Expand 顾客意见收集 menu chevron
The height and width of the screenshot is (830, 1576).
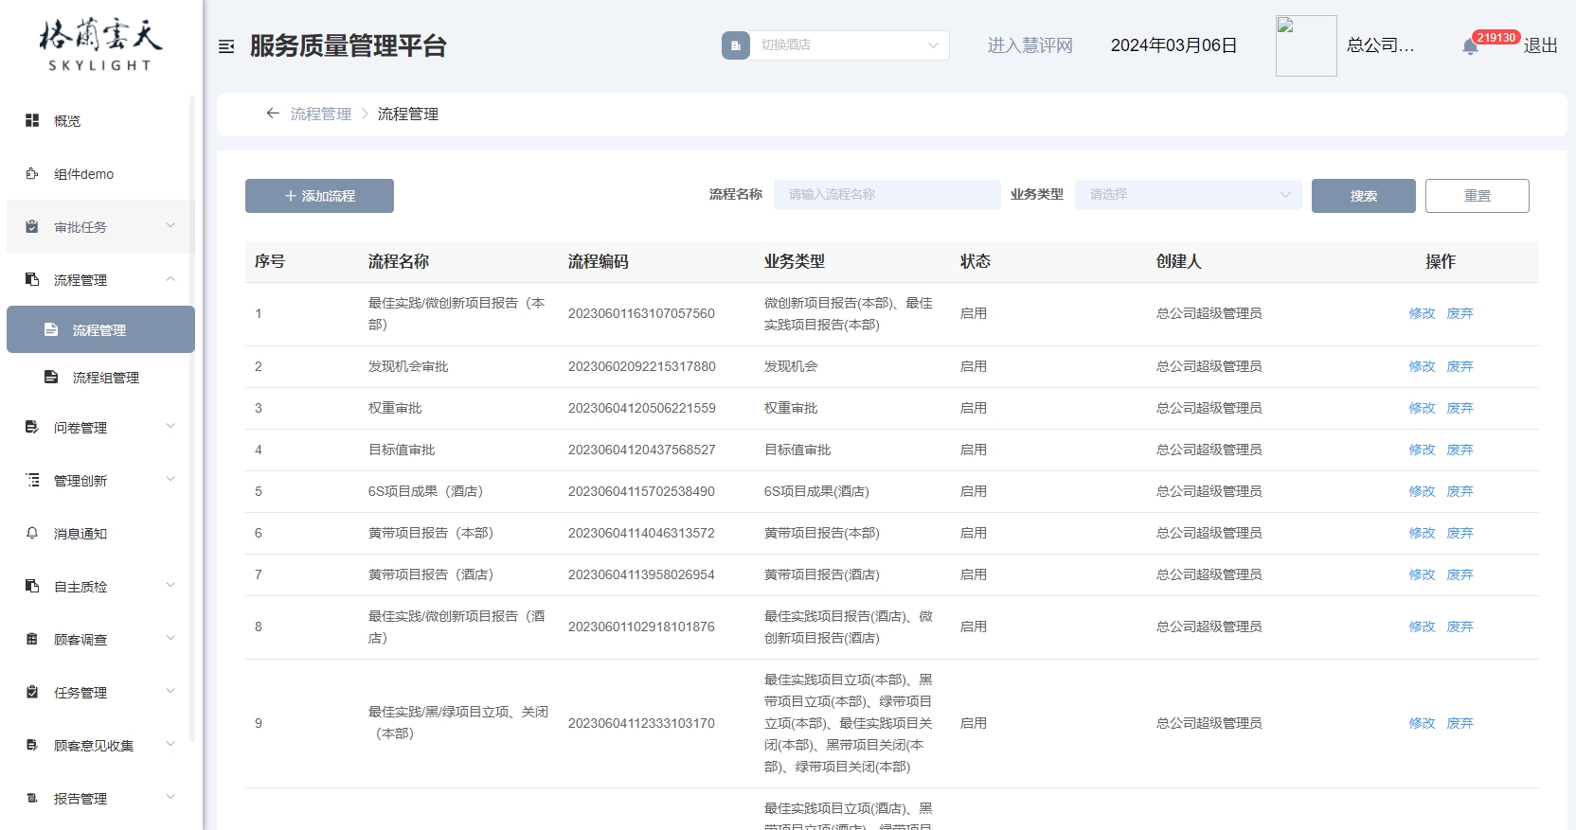click(170, 744)
